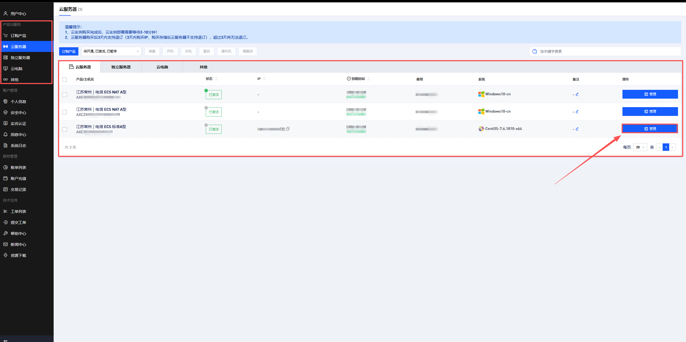The width and height of the screenshot is (686, 342).
Task: Open 资源下载 via the sidebar download icon
Action: [6, 255]
